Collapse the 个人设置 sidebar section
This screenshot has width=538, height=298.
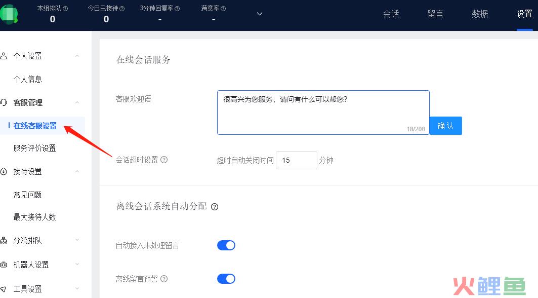77,56
